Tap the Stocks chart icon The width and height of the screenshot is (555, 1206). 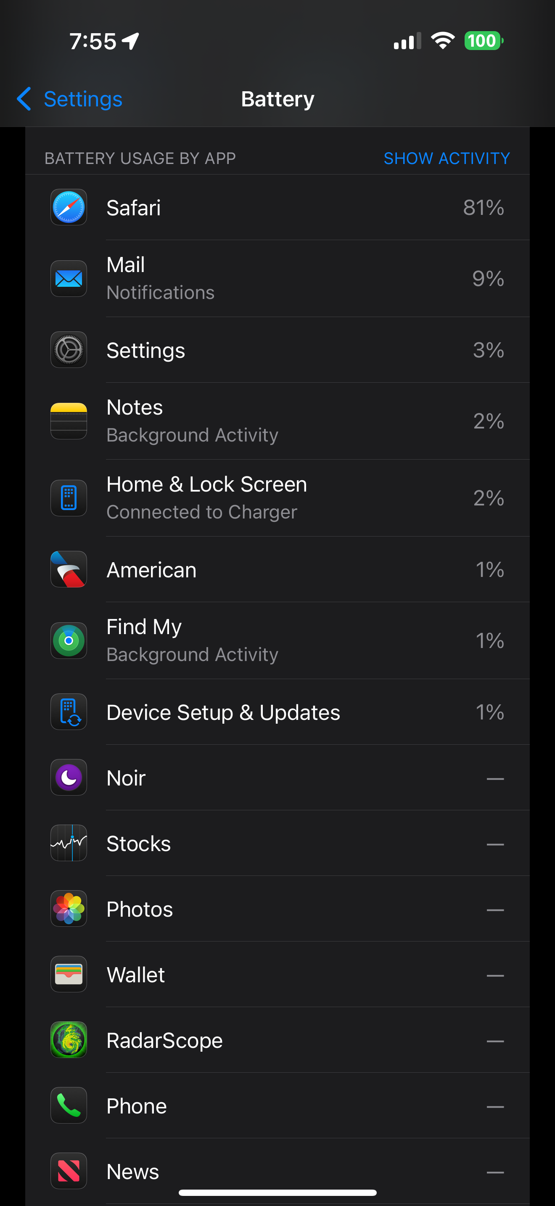click(x=69, y=843)
